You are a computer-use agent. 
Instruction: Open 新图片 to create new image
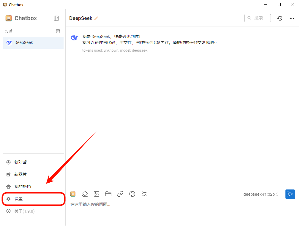[20, 174]
